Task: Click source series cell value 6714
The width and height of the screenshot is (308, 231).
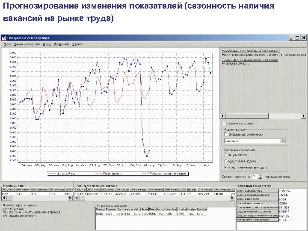Action: (x=23, y=194)
